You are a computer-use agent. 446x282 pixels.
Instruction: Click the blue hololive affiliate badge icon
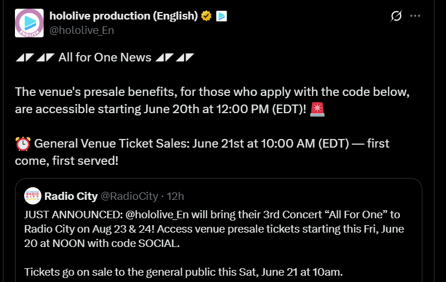(x=222, y=16)
